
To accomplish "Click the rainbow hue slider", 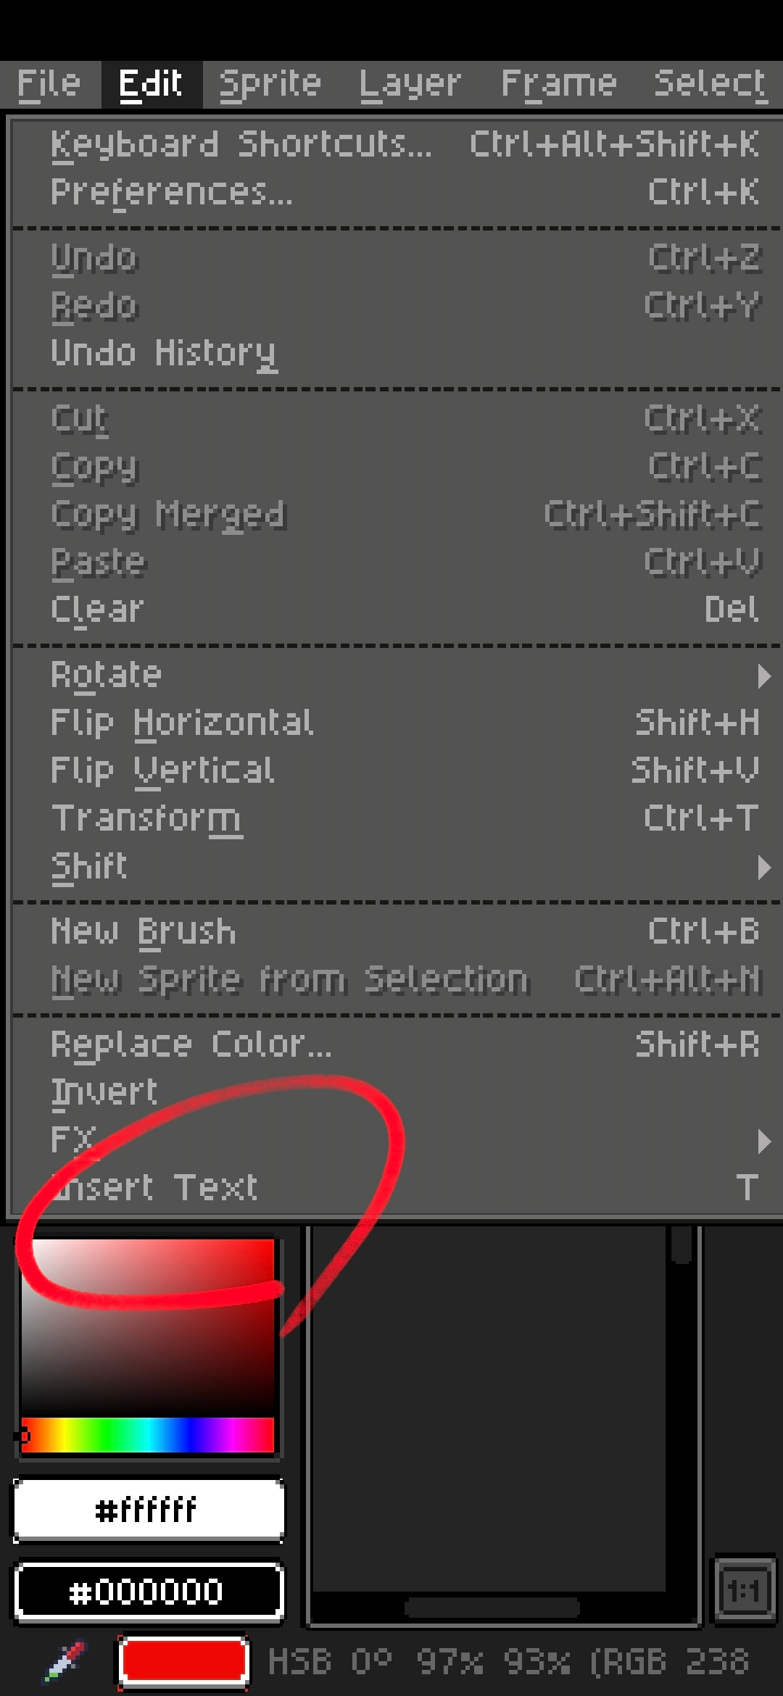I will (x=148, y=1435).
